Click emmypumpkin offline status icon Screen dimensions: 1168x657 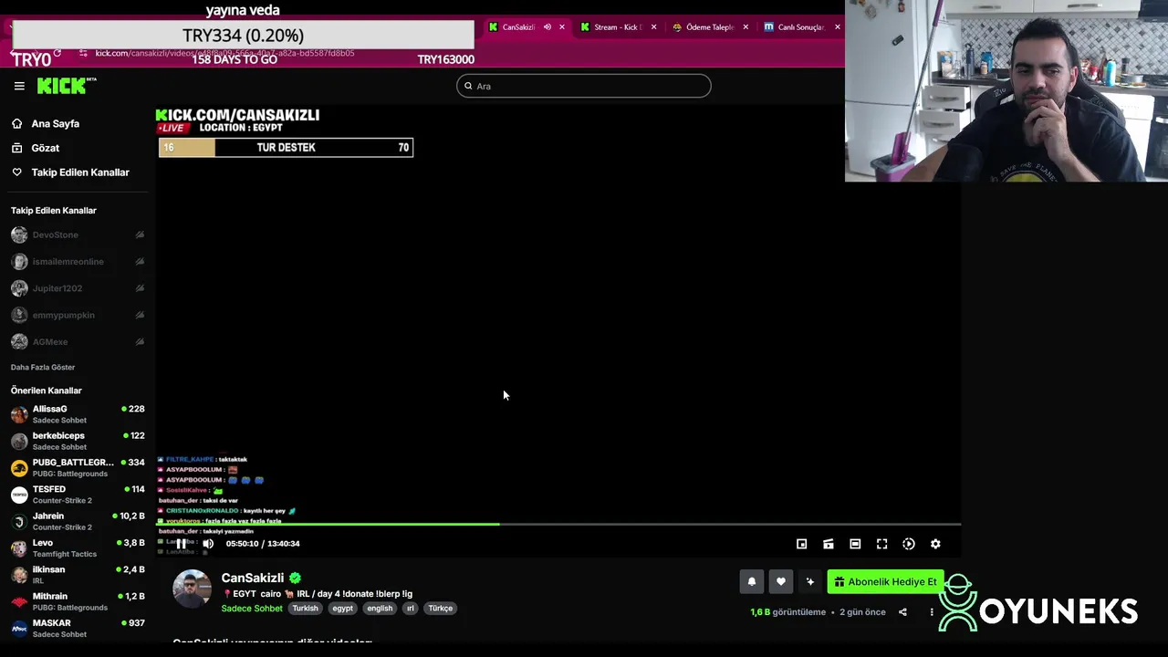[140, 315]
